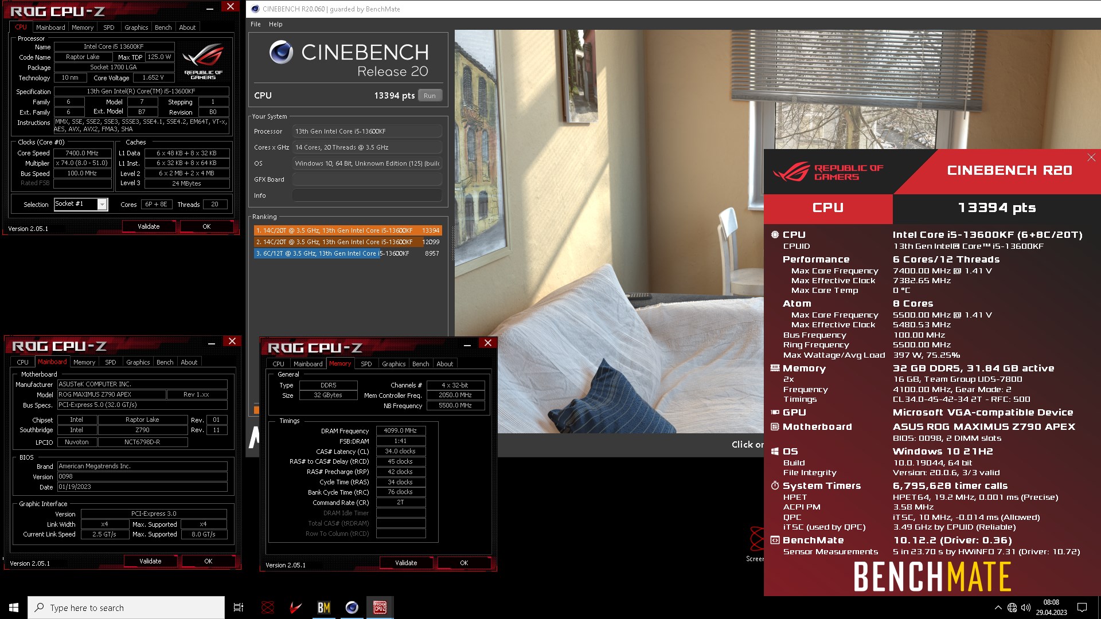Click the dark red crossed-circle taskbar icon
The height and width of the screenshot is (619, 1101).
267,608
